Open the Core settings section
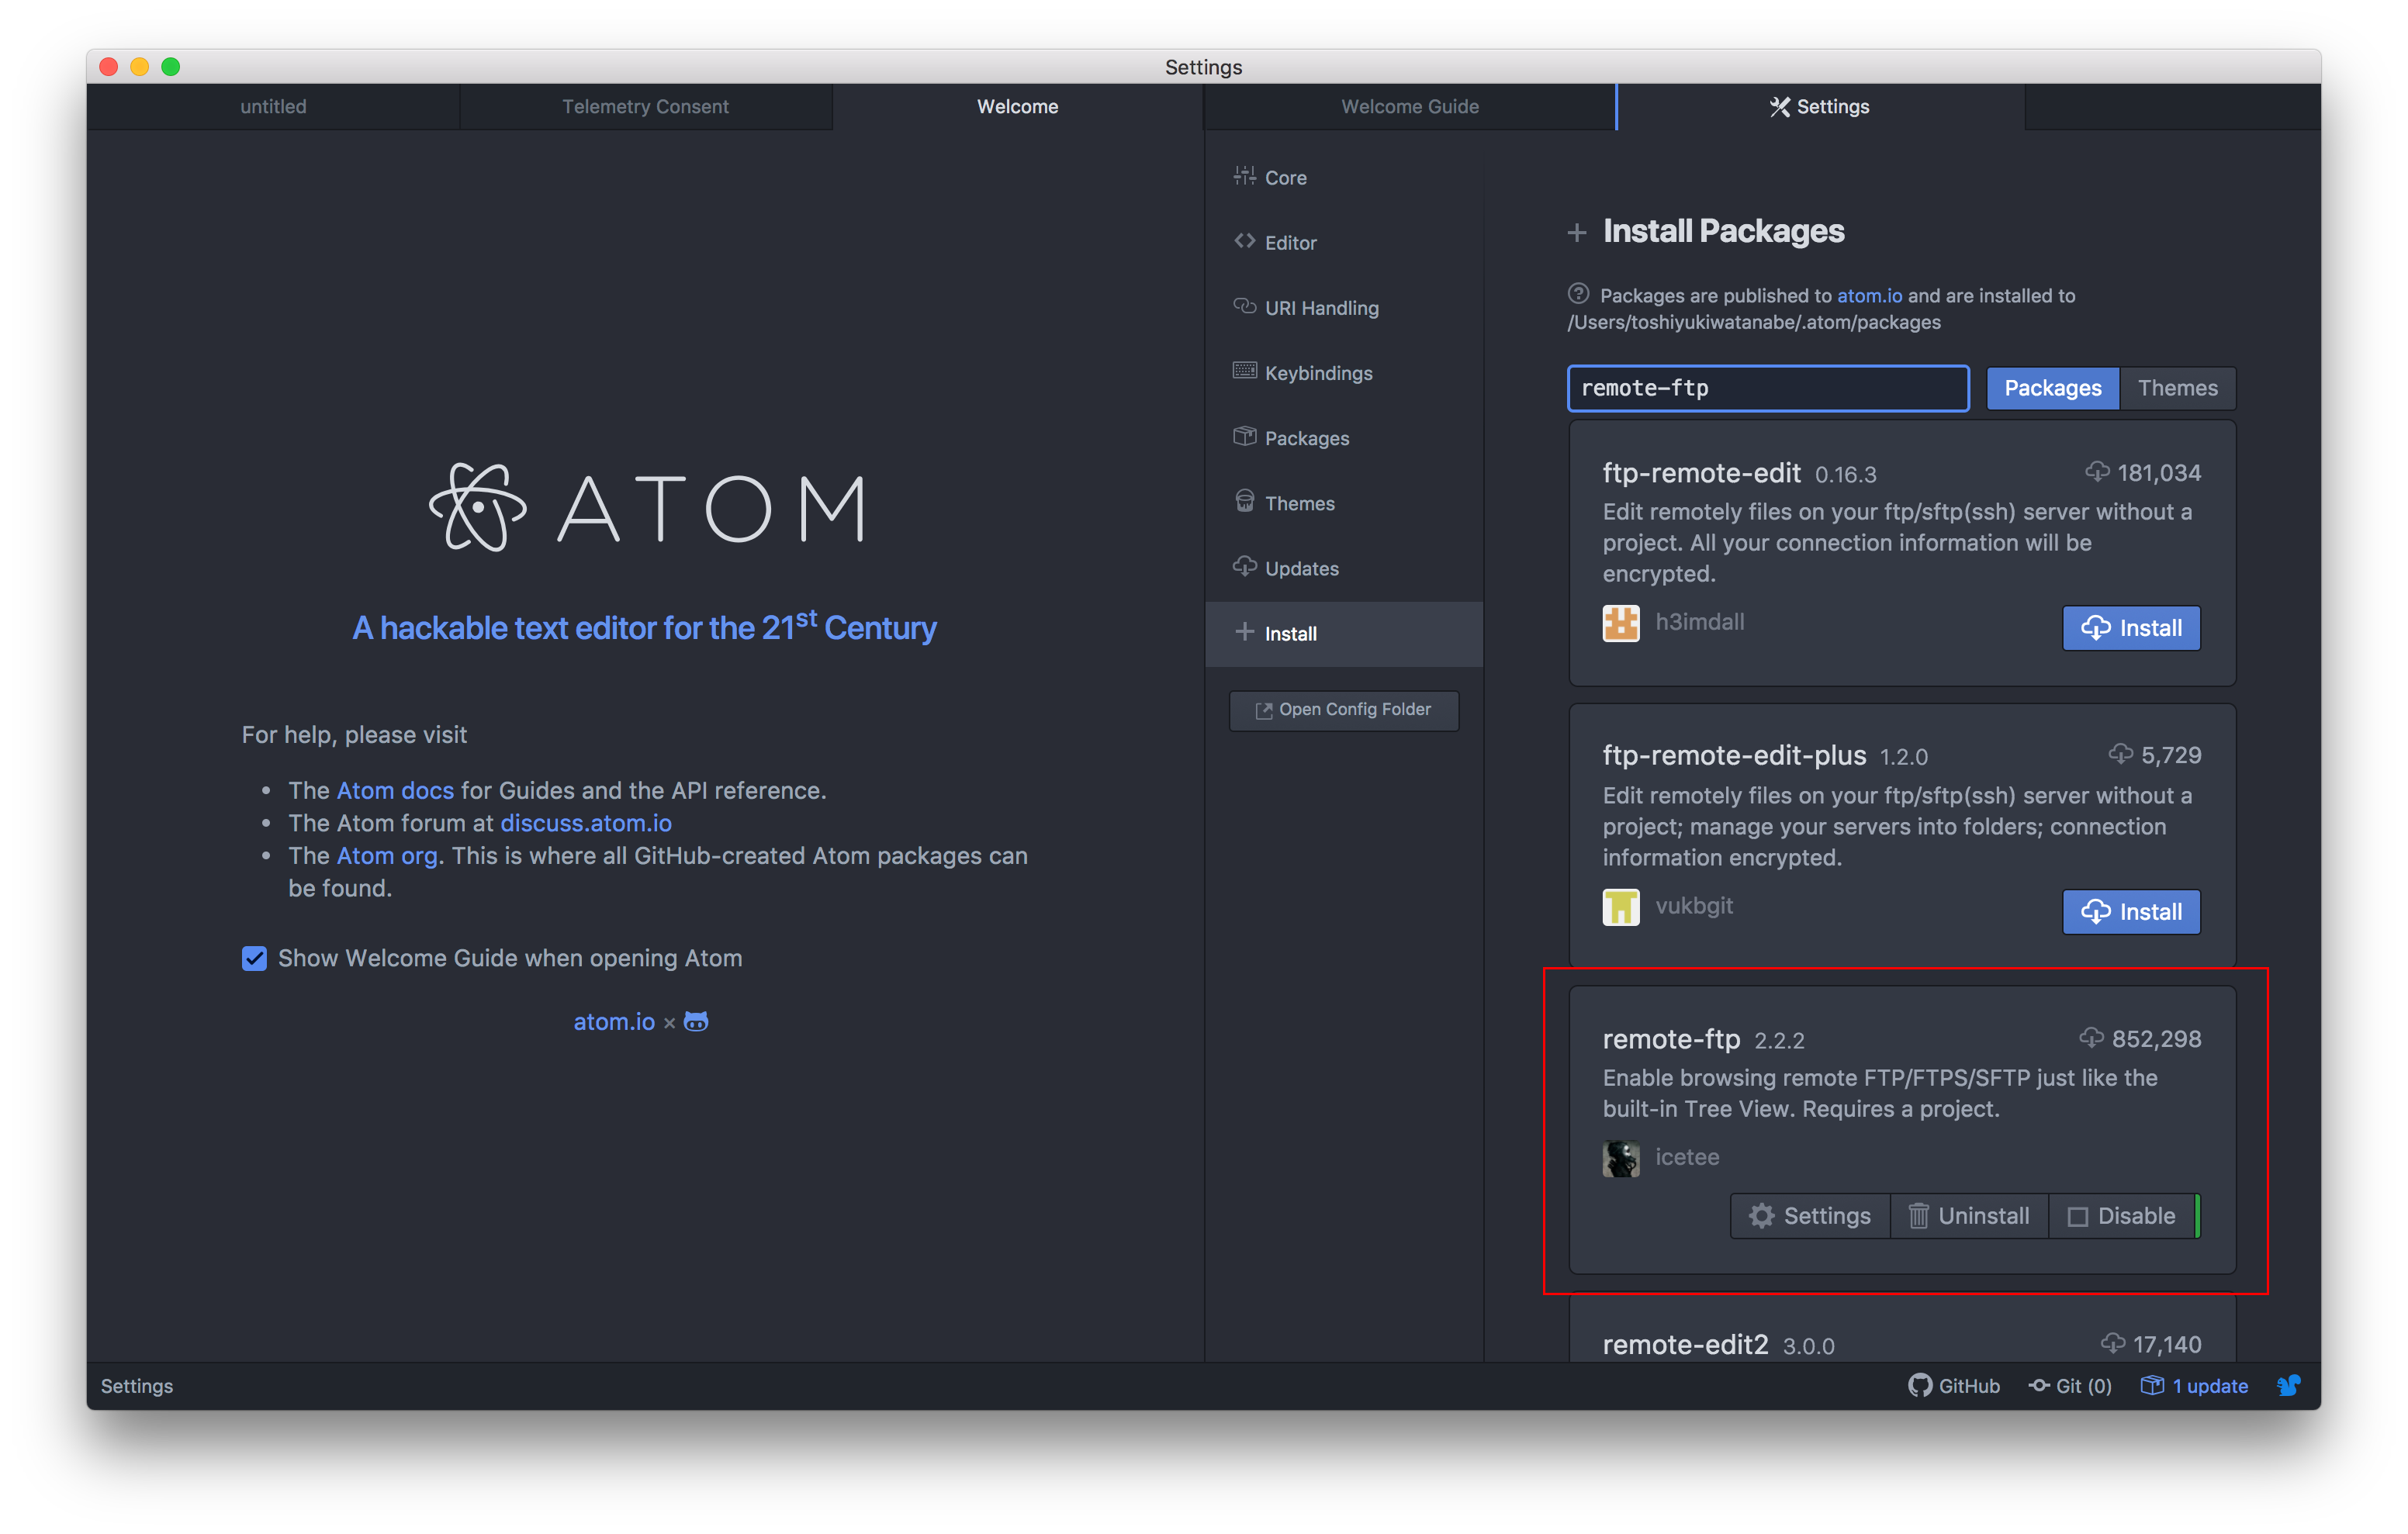 [1284, 177]
